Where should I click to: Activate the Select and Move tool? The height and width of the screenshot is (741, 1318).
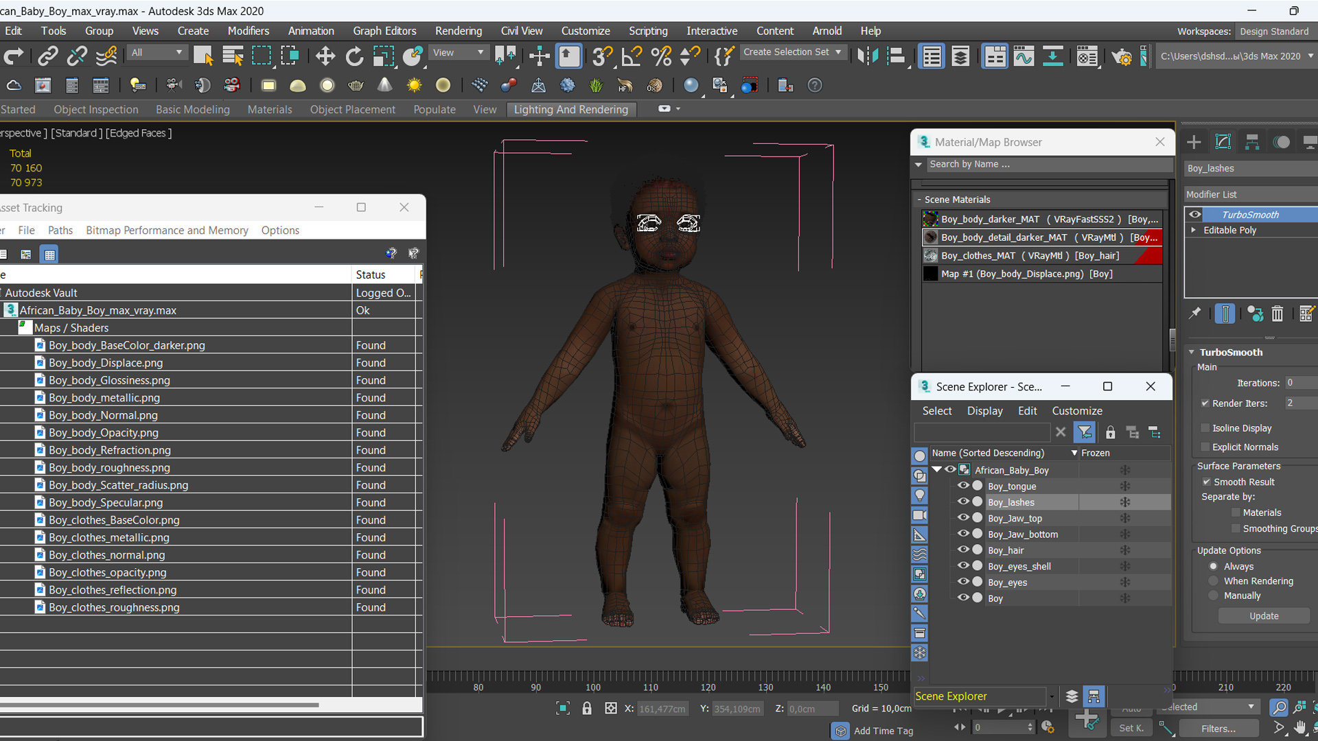point(325,56)
